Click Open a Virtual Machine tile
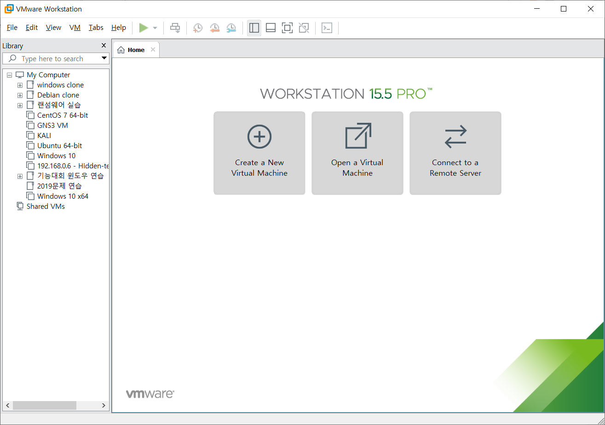The image size is (605, 425). [x=357, y=153]
